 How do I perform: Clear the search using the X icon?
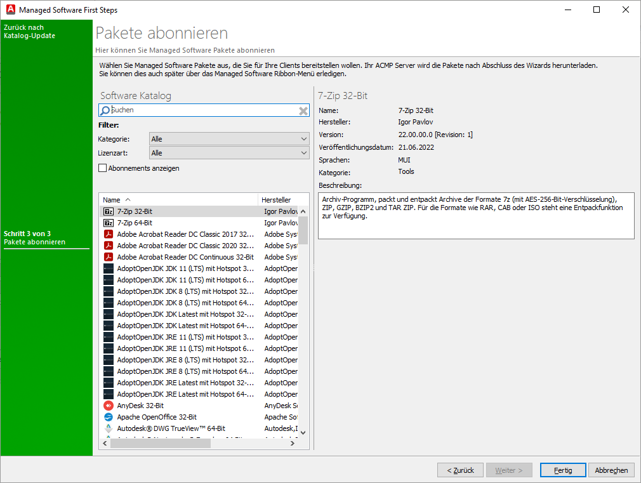pos(303,110)
